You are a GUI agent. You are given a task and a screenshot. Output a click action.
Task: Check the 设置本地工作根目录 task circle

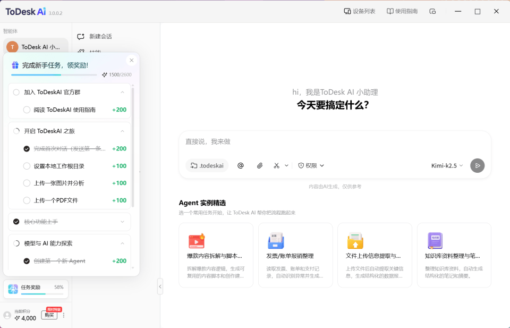[x=27, y=166]
